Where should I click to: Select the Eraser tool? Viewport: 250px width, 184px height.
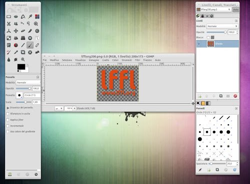[x=37, y=45]
